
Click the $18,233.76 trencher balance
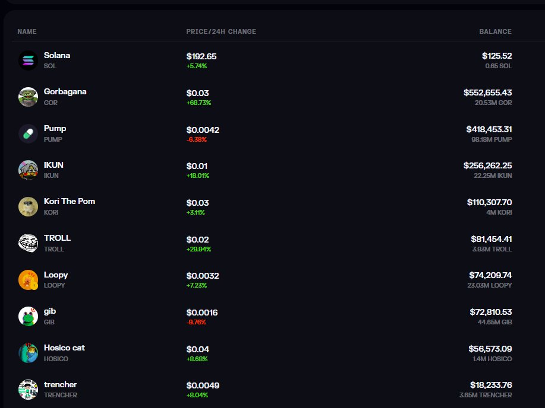pos(491,385)
